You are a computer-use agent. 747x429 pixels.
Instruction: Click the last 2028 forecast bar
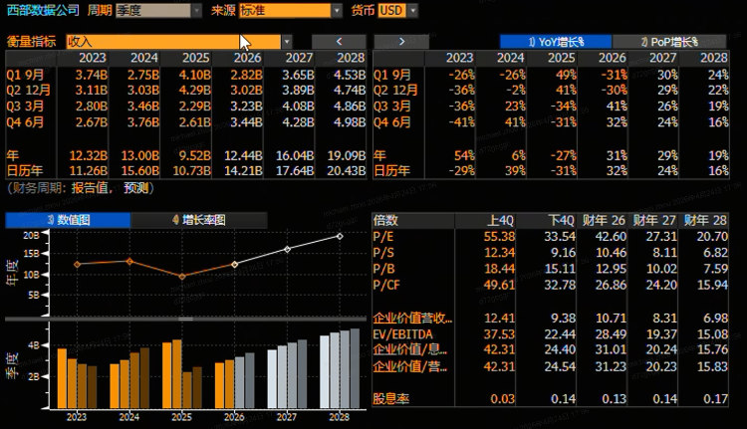tap(356, 367)
